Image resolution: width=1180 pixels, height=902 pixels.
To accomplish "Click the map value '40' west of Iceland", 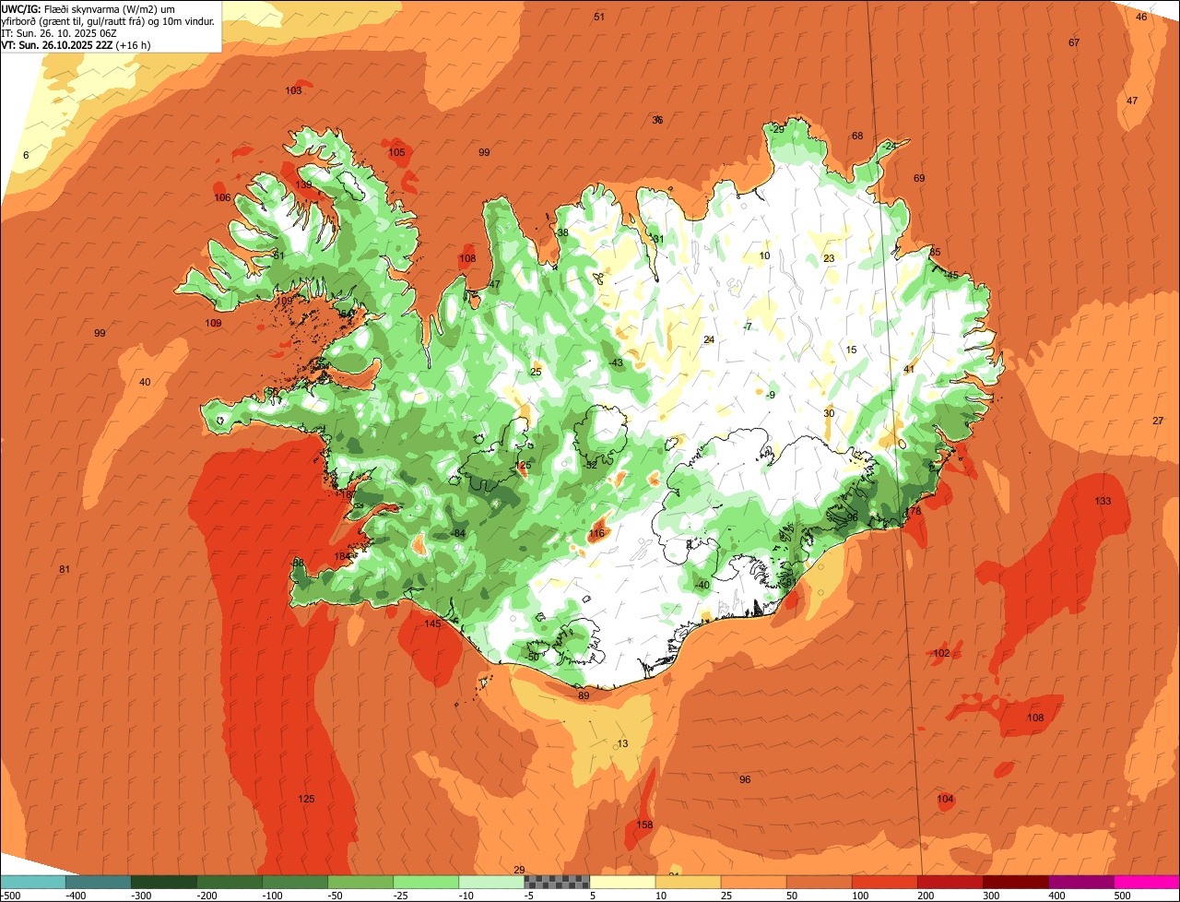I will point(145,382).
